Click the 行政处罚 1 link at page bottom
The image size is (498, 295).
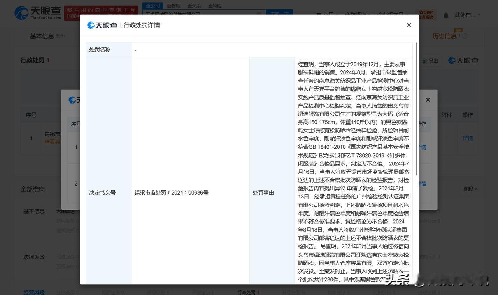click(x=248, y=292)
